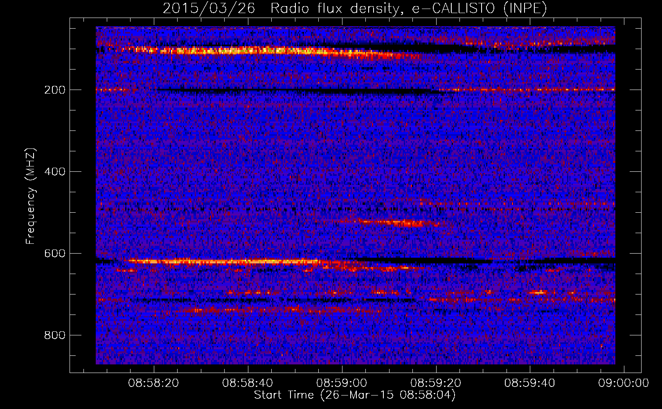Click the 400 frequency tick label
Screen dimensions: 662x409
[55, 172]
